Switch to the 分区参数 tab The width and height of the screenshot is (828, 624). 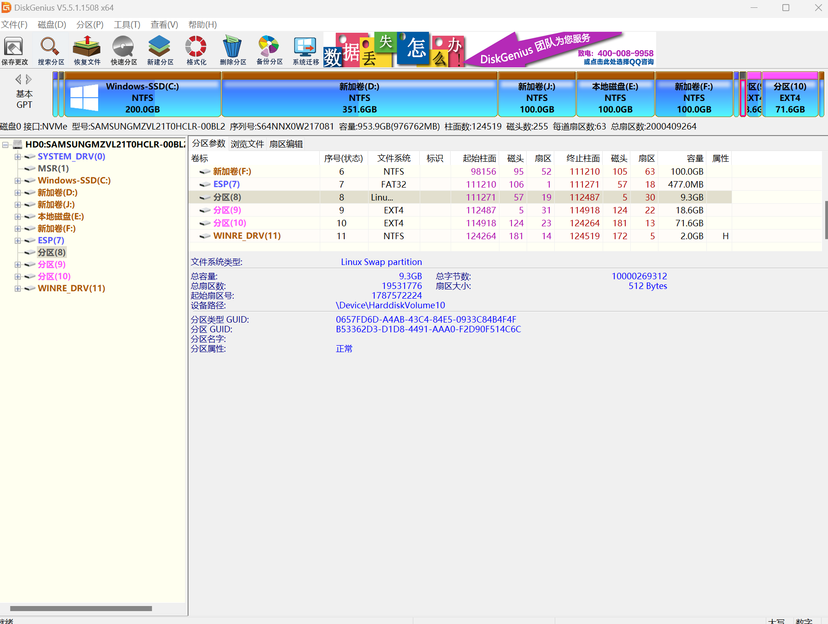pyautogui.click(x=209, y=143)
